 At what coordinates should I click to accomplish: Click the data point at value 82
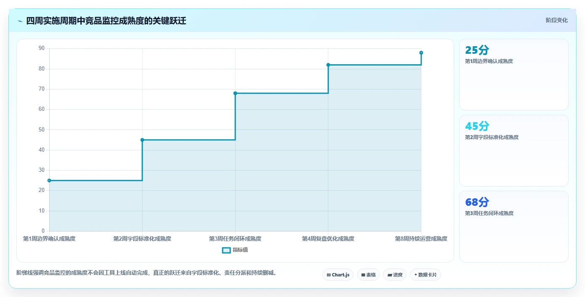click(x=328, y=65)
